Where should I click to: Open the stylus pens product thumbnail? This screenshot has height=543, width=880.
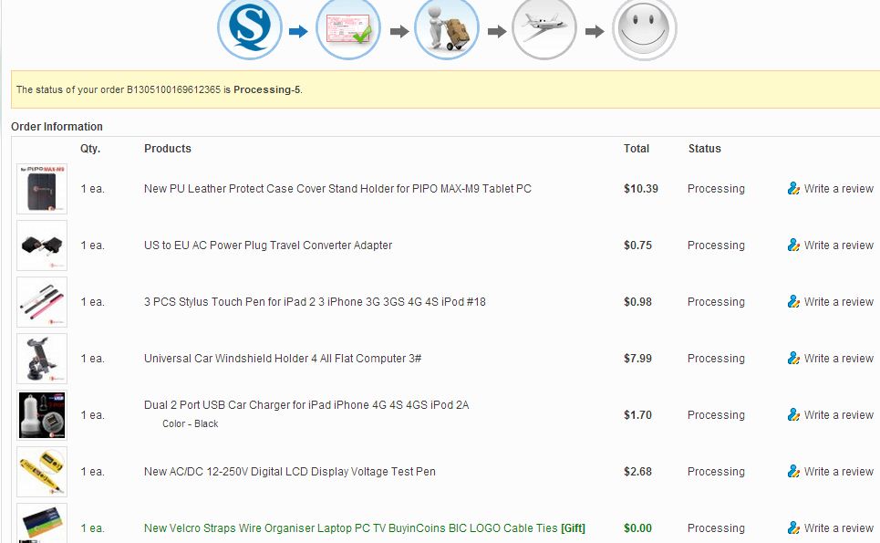42,302
